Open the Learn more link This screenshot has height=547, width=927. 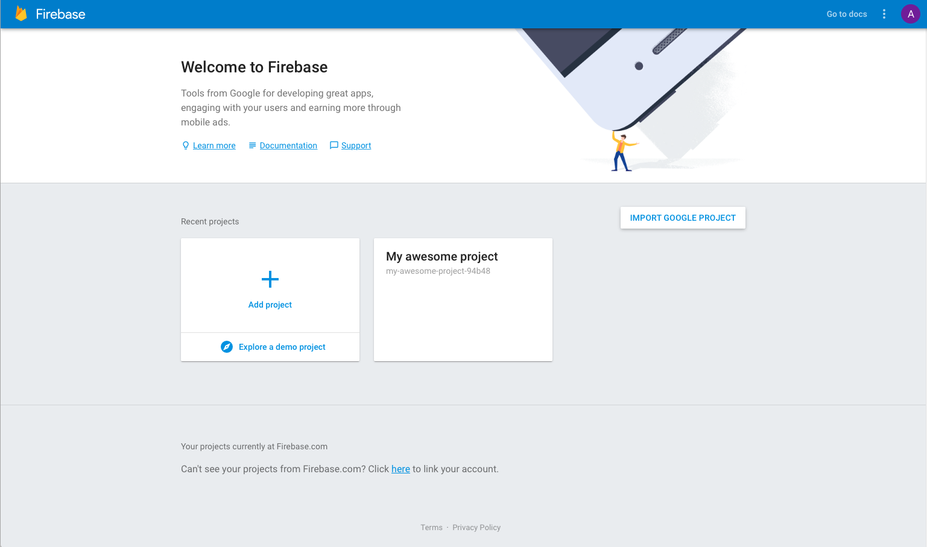(x=214, y=145)
